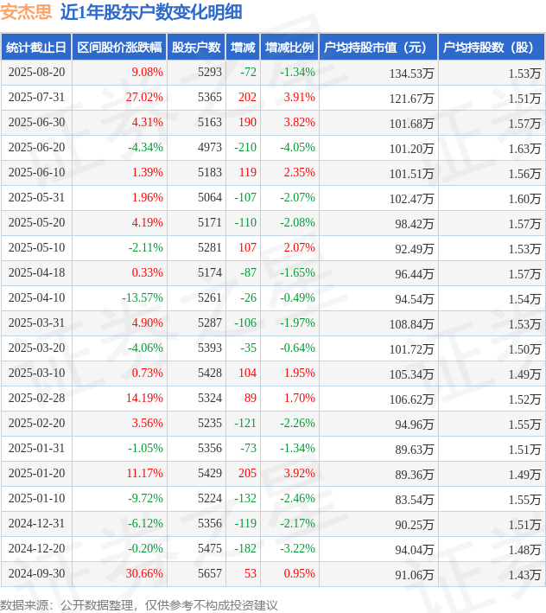Screen dimensions: 546x613
Task: Click the date cell 2025-06-30
Action: (36, 123)
